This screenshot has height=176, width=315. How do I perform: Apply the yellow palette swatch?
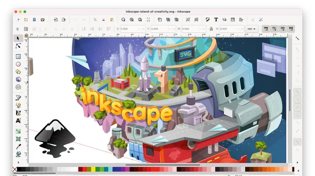[93, 169]
